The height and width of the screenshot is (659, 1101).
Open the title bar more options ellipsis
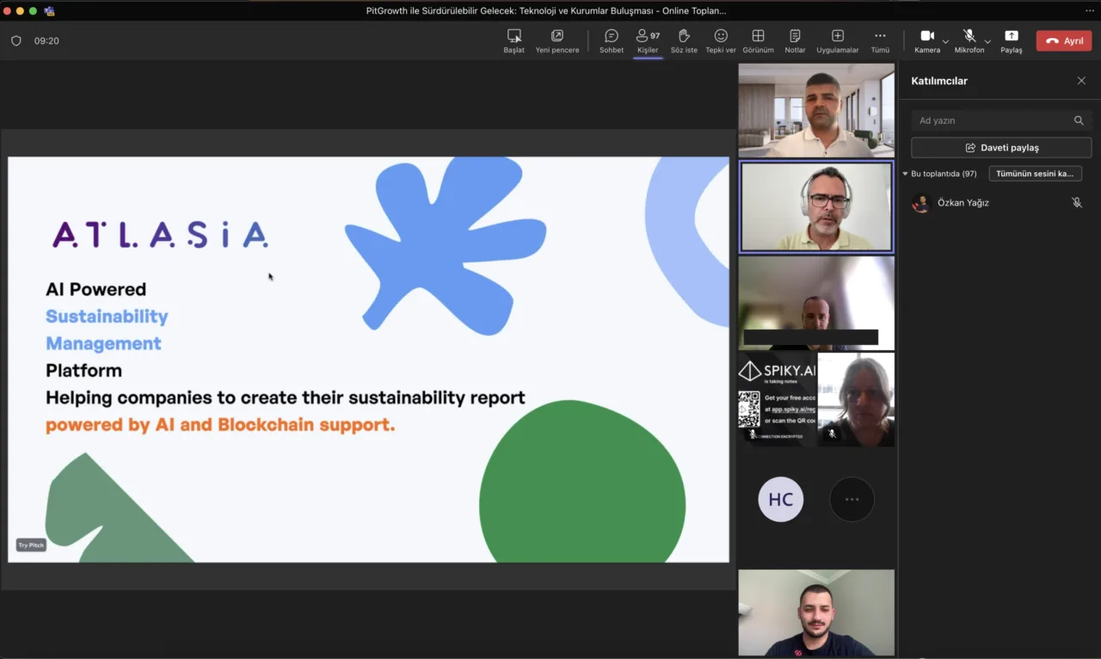(1090, 11)
